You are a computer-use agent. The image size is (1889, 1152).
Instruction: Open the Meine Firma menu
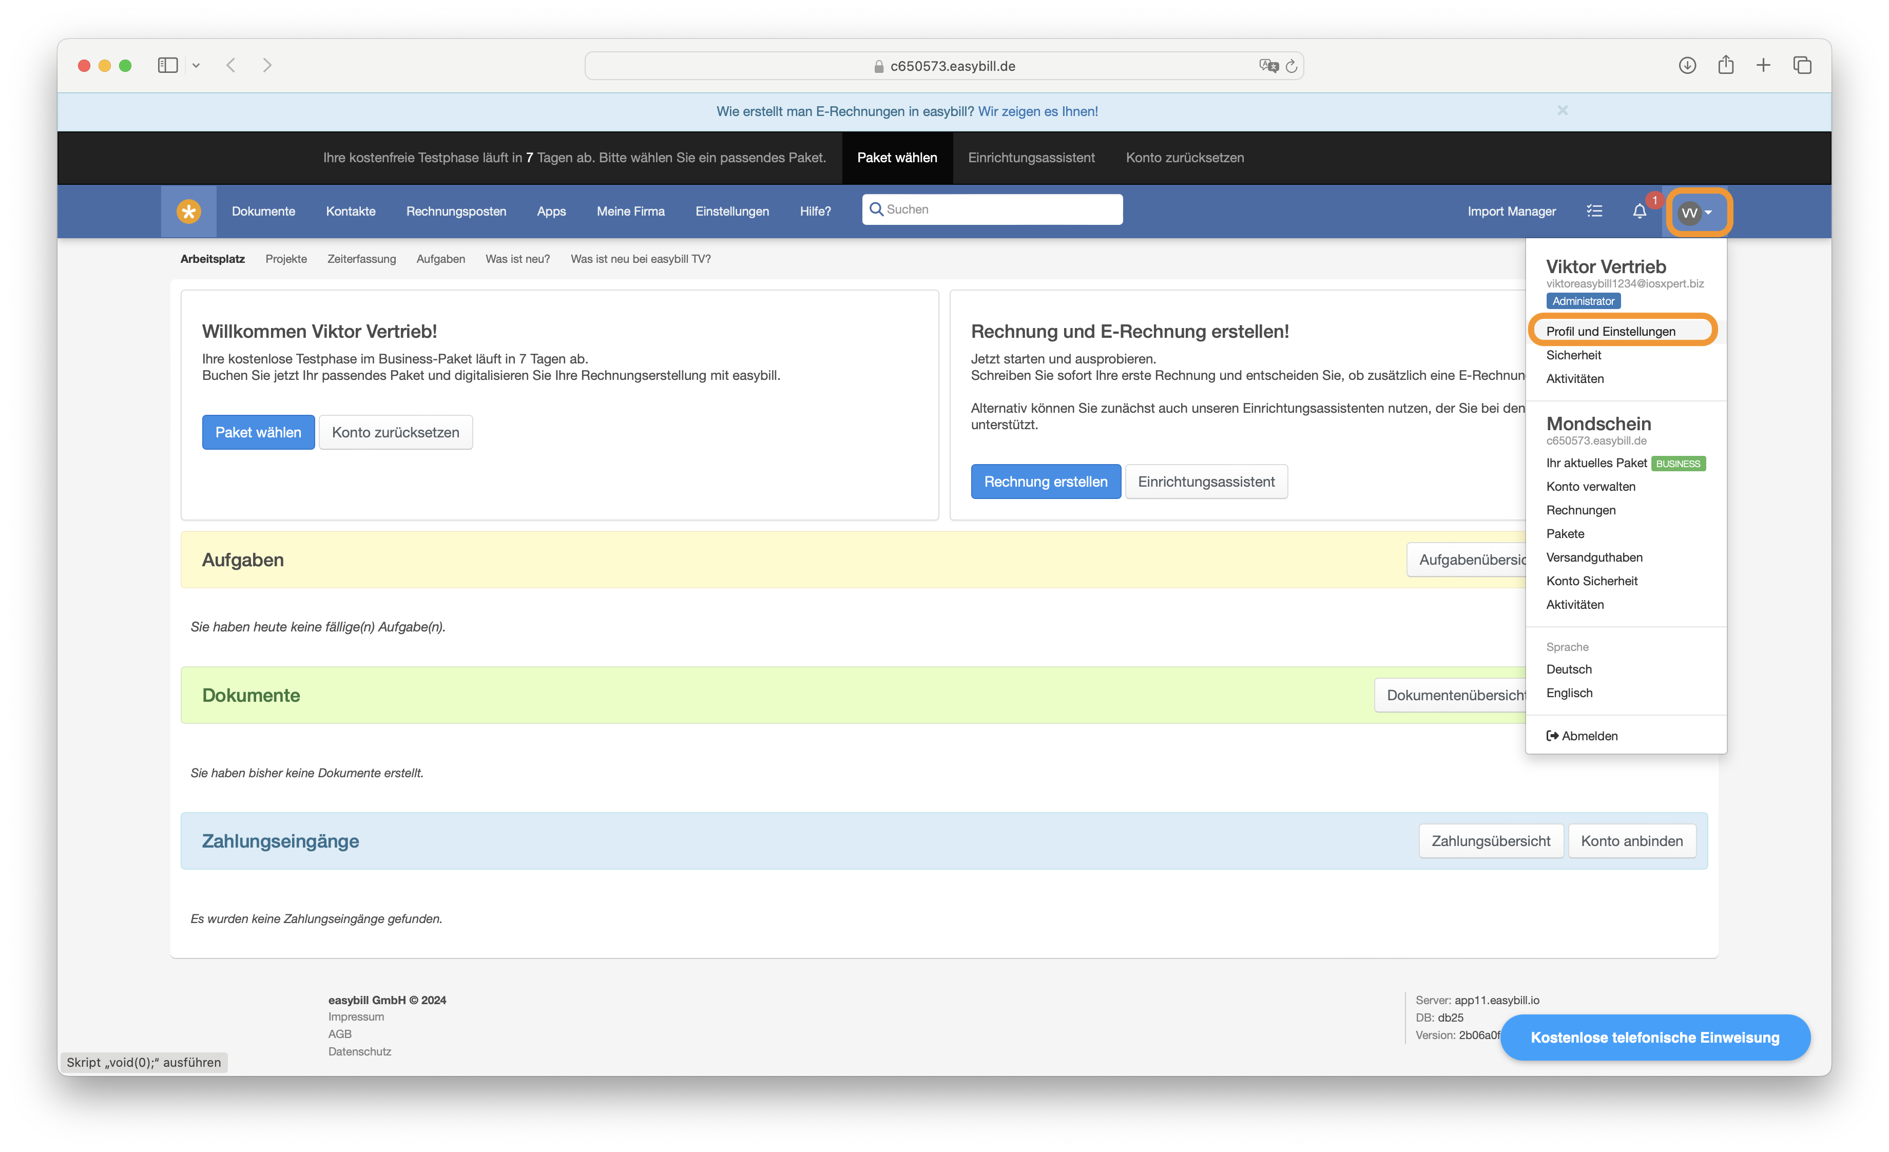coord(630,211)
